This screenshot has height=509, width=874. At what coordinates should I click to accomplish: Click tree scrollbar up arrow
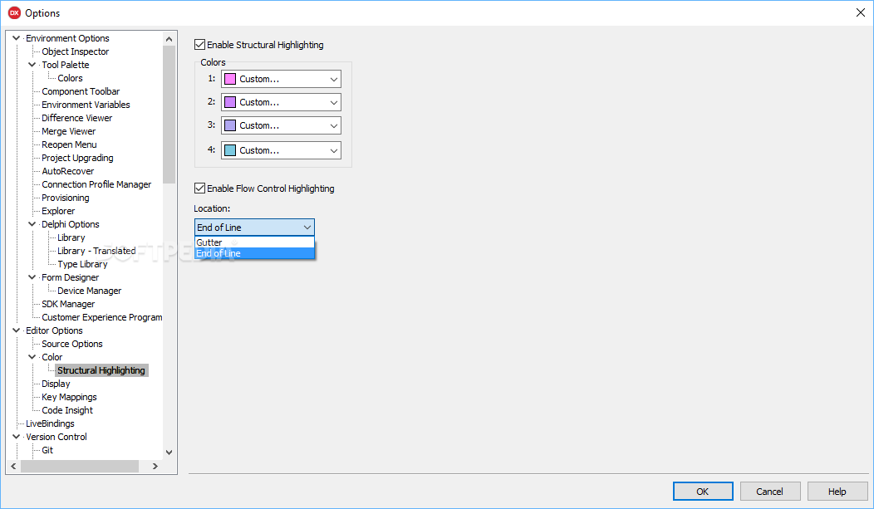click(169, 38)
